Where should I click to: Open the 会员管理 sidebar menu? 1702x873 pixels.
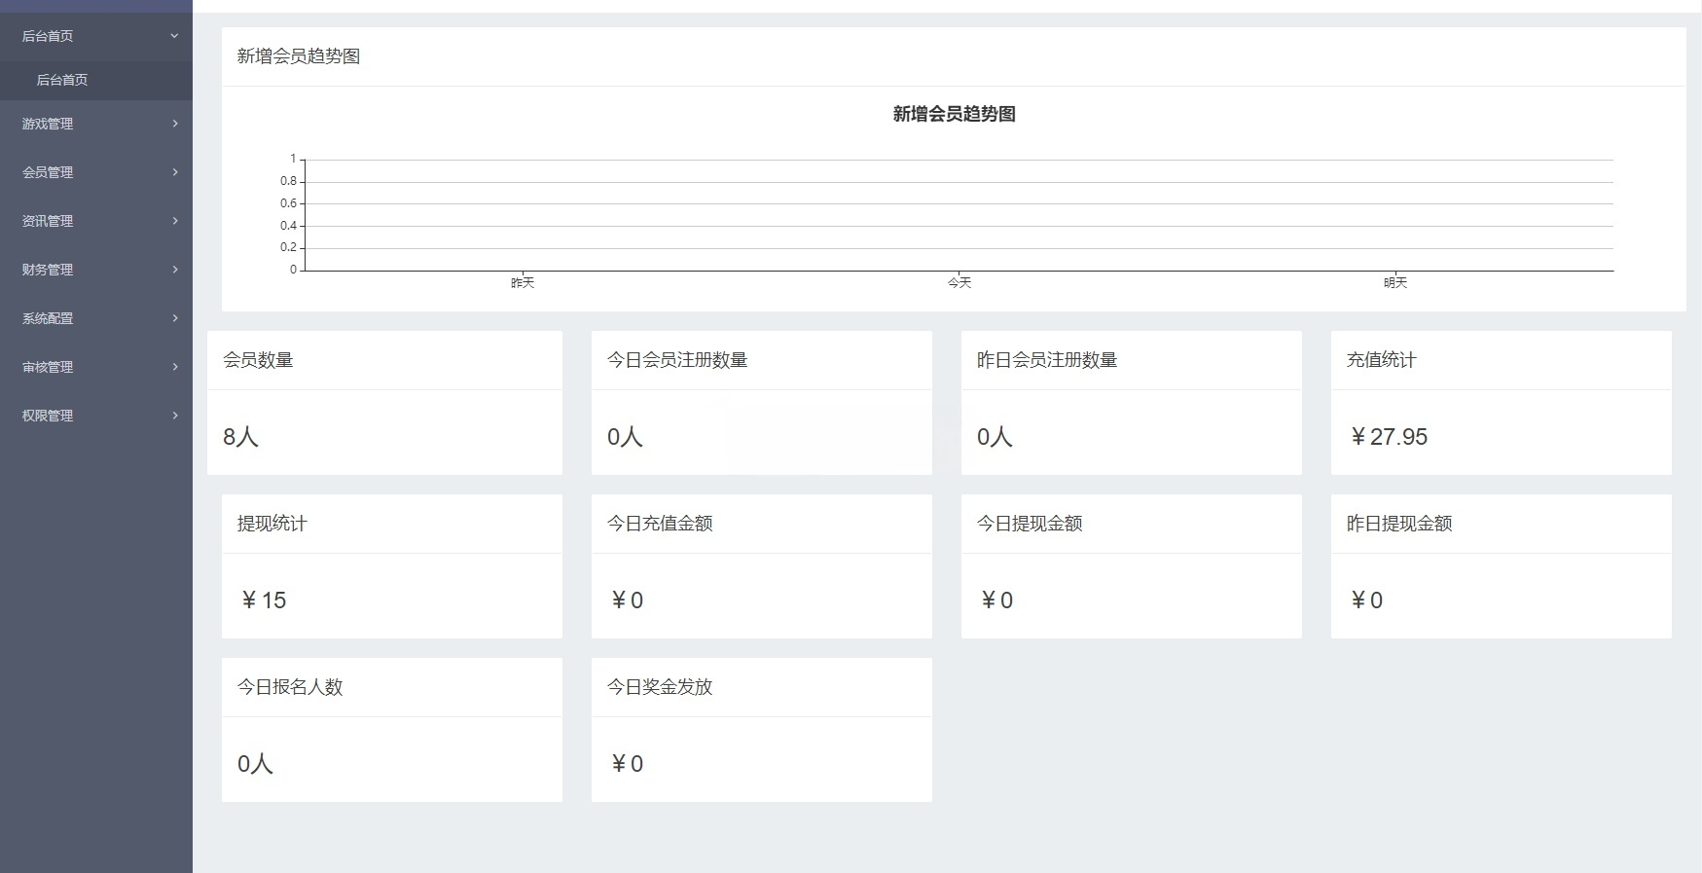(x=48, y=172)
